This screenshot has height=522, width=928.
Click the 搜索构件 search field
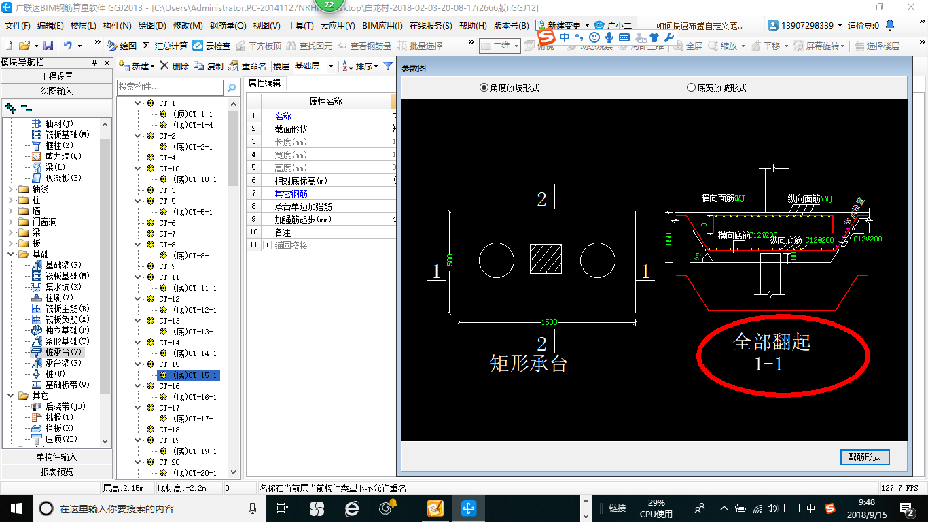click(x=170, y=87)
